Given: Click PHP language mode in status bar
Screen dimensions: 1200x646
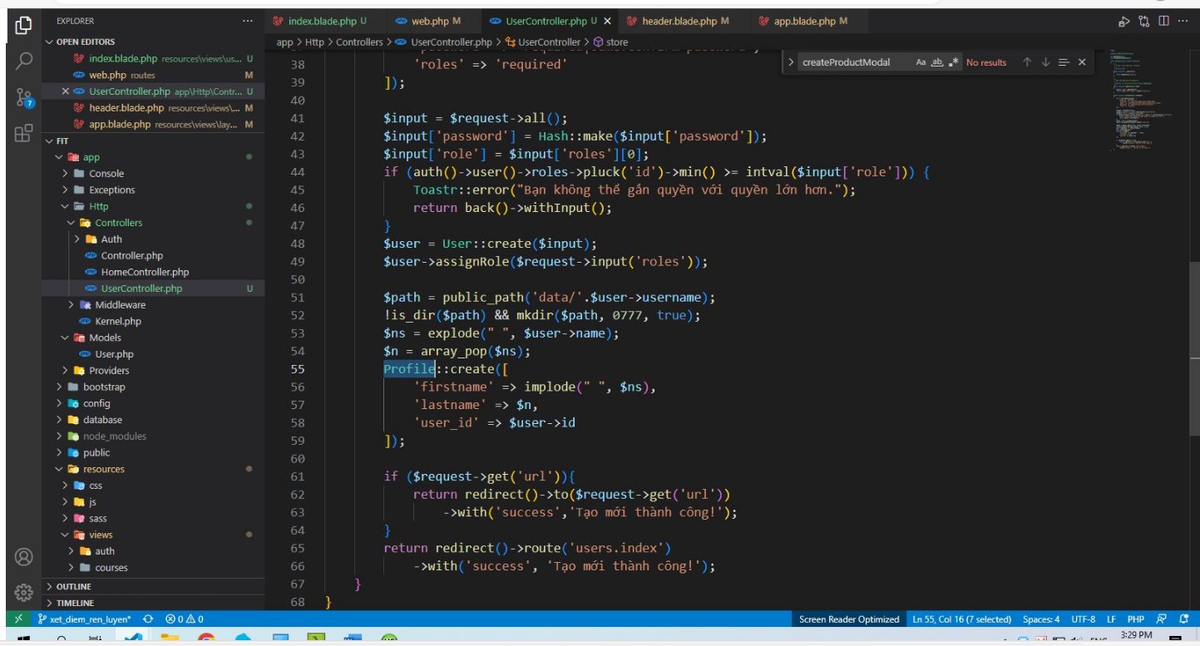Looking at the screenshot, I should (1135, 619).
